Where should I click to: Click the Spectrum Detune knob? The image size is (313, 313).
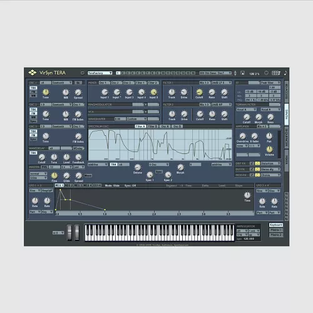click(138, 167)
